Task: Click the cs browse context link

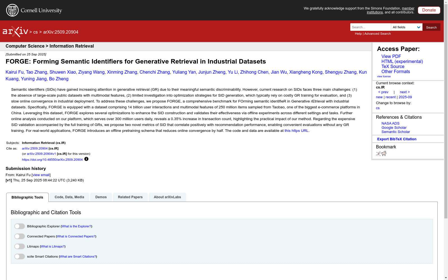Action: [378, 108]
